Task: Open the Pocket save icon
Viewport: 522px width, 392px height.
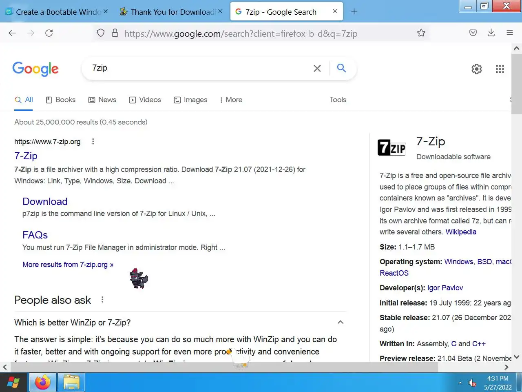Action: click(x=473, y=33)
